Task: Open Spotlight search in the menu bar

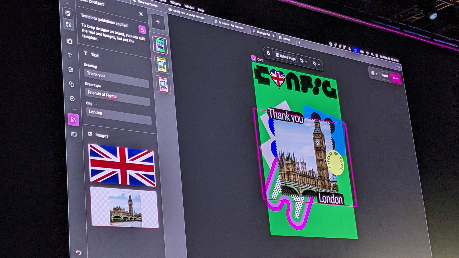Action: pyautogui.click(x=372, y=54)
